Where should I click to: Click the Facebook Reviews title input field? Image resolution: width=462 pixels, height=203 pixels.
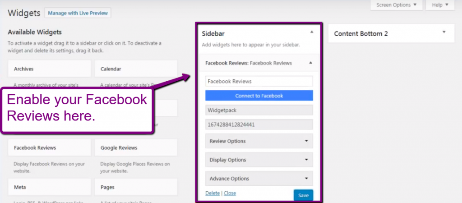pyautogui.click(x=259, y=81)
